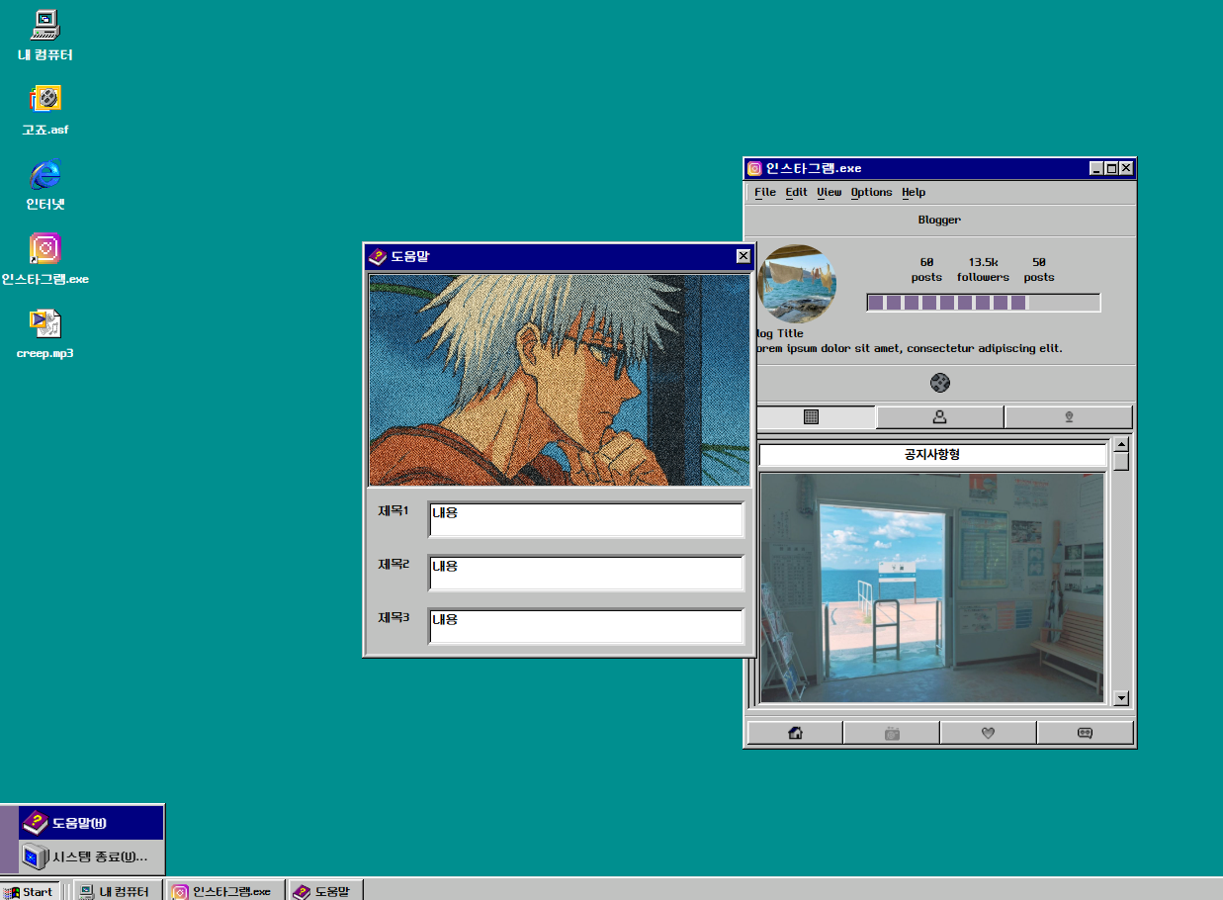Click the scroll down arrow in the feed

click(1121, 698)
